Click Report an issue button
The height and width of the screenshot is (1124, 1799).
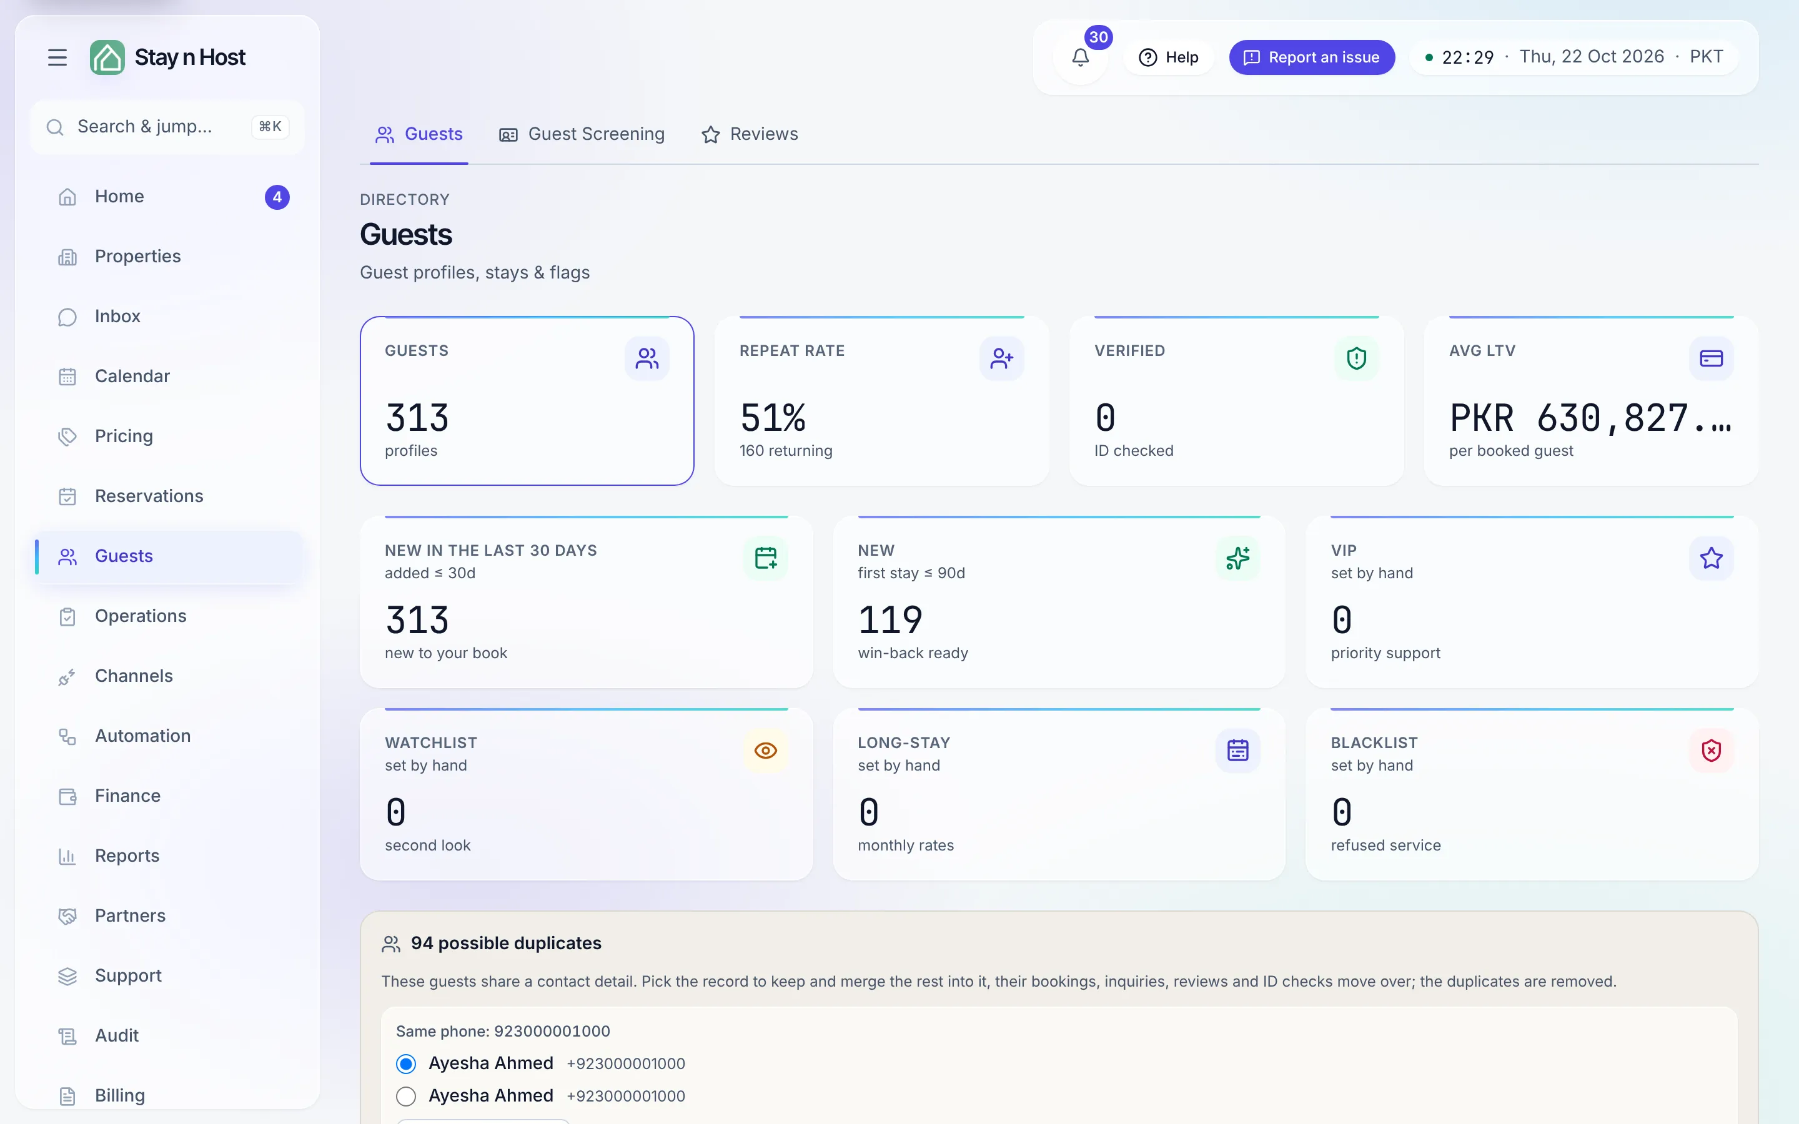point(1311,57)
